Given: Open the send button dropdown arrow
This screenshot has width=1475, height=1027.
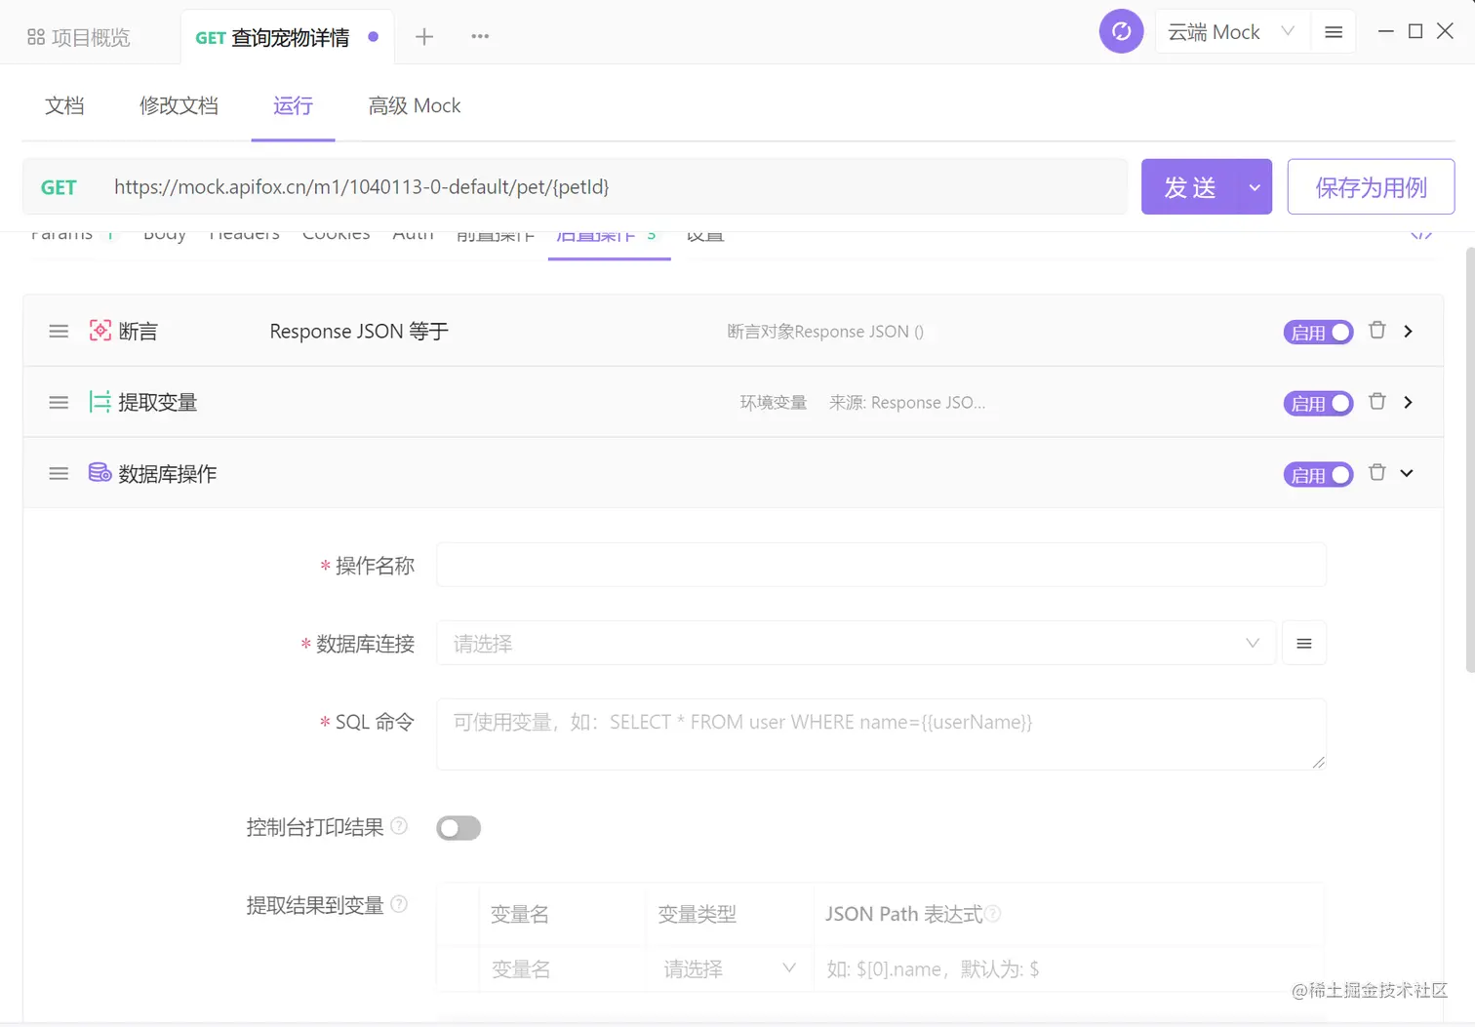Looking at the screenshot, I should [x=1255, y=187].
